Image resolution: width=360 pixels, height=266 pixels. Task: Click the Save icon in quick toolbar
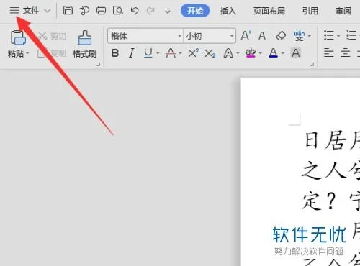(68, 11)
